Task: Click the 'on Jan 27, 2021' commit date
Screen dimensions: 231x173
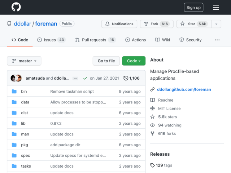Action: coord(104,78)
